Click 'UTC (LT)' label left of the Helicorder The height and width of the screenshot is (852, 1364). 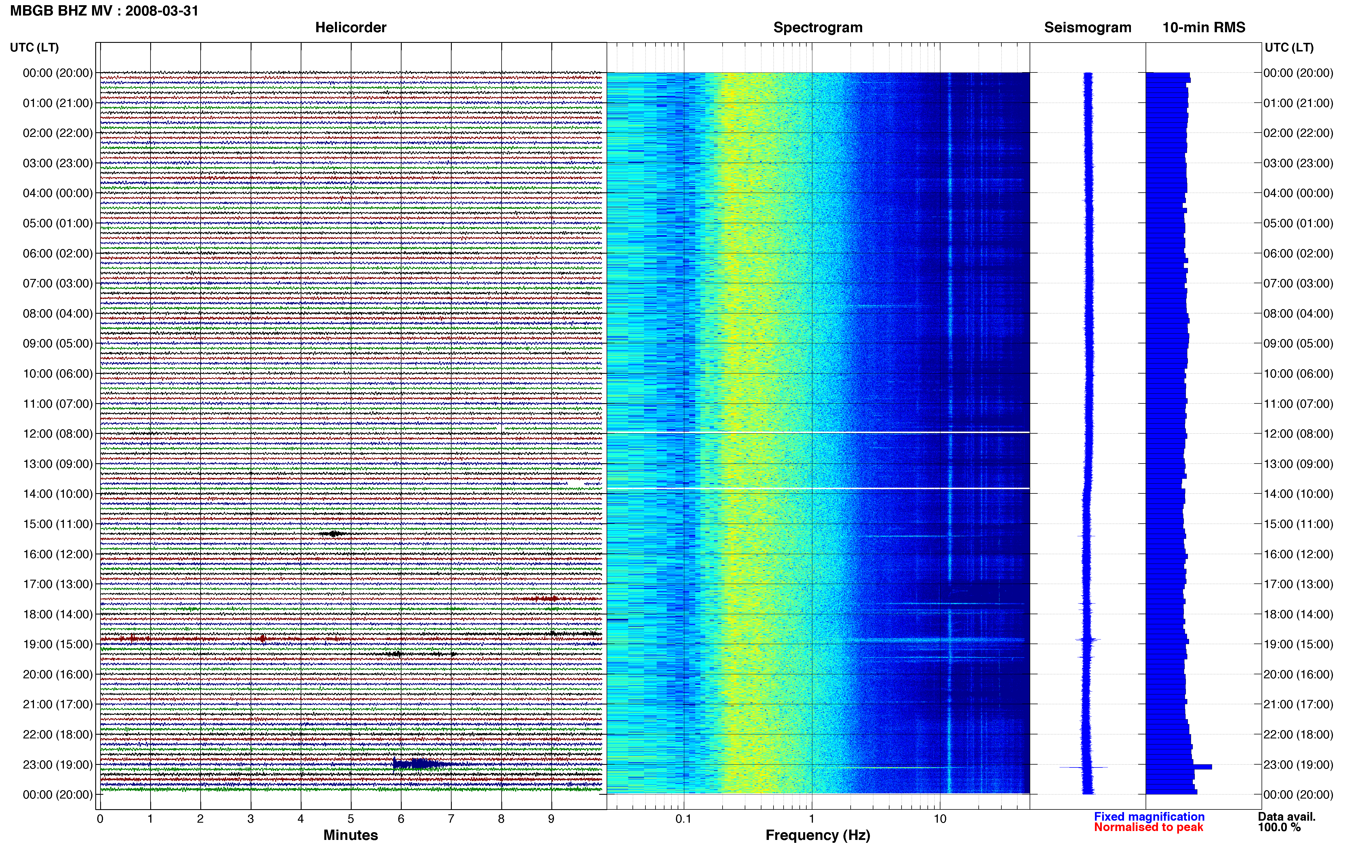click(x=35, y=47)
